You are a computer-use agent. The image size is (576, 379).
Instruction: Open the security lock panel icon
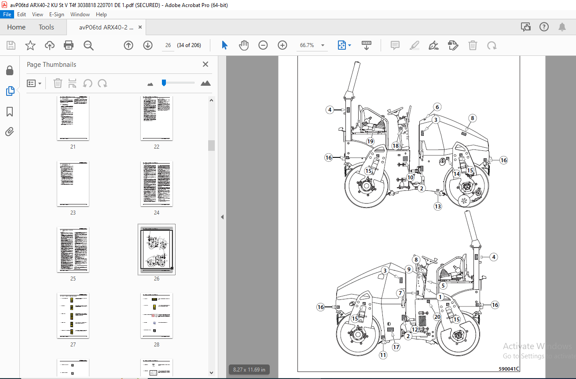coord(10,70)
